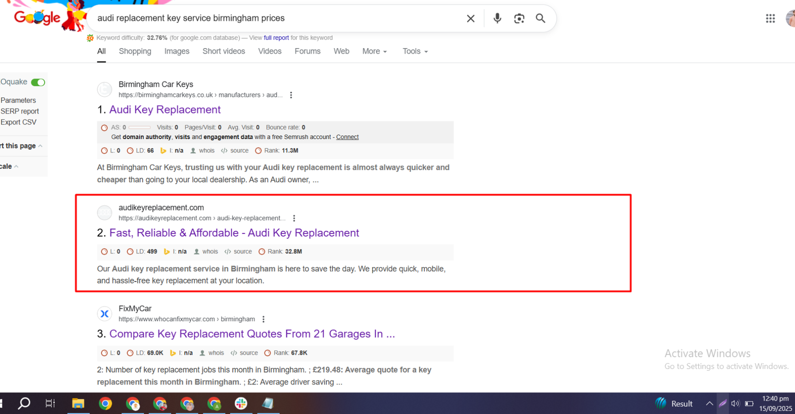Start voice search with microphone icon
This screenshot has width=795, height=414.
(497, 18)
